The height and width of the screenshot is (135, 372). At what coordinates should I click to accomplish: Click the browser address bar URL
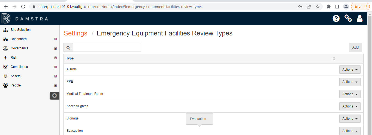(x=120, y=7)
